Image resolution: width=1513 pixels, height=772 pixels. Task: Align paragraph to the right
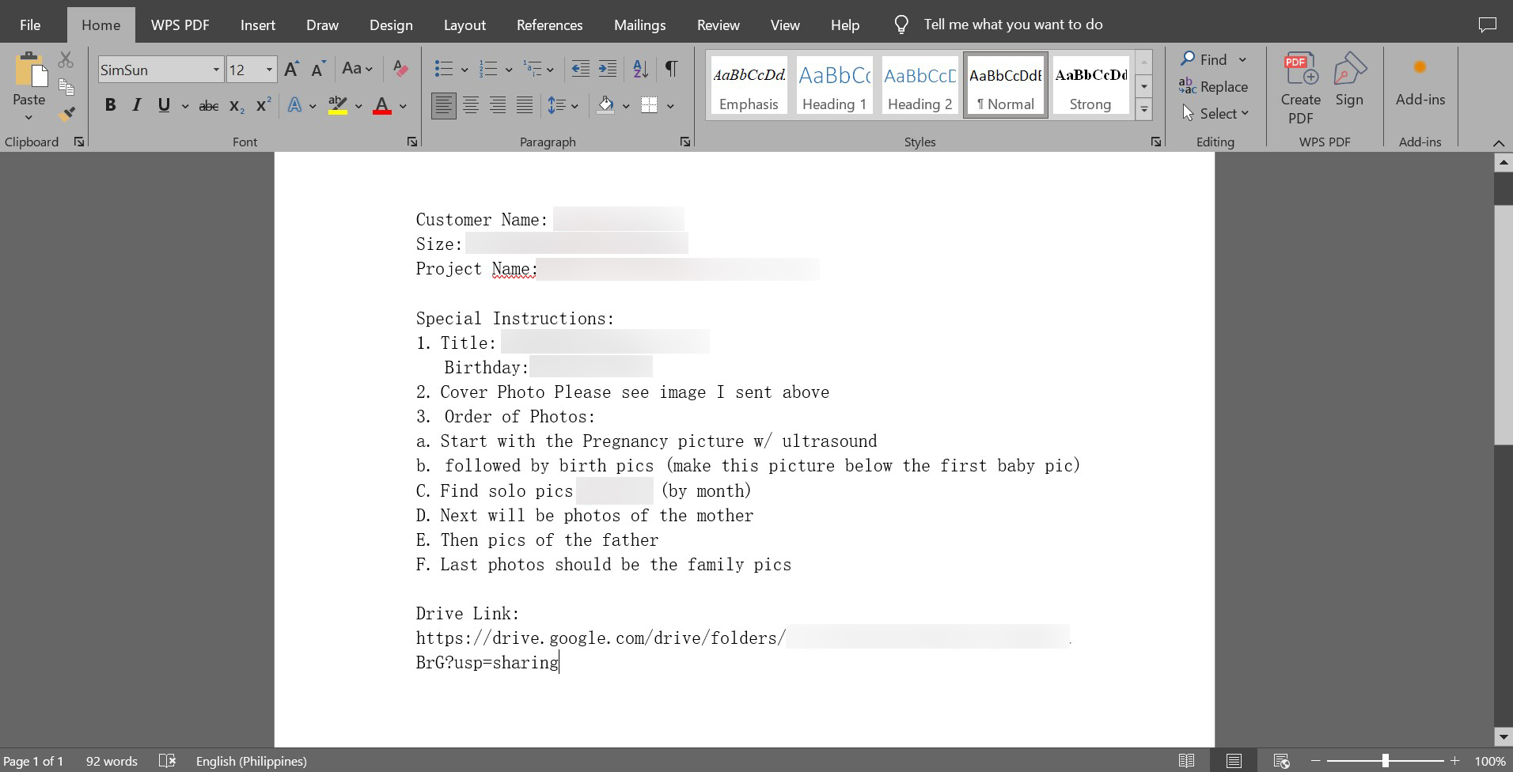point(498,105)
